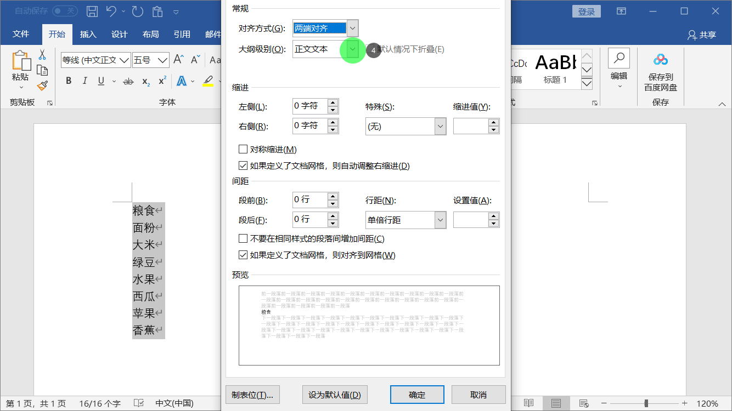Cancel the paragraph dialog
The image size is (732, 411).
(x=478, y=395)
